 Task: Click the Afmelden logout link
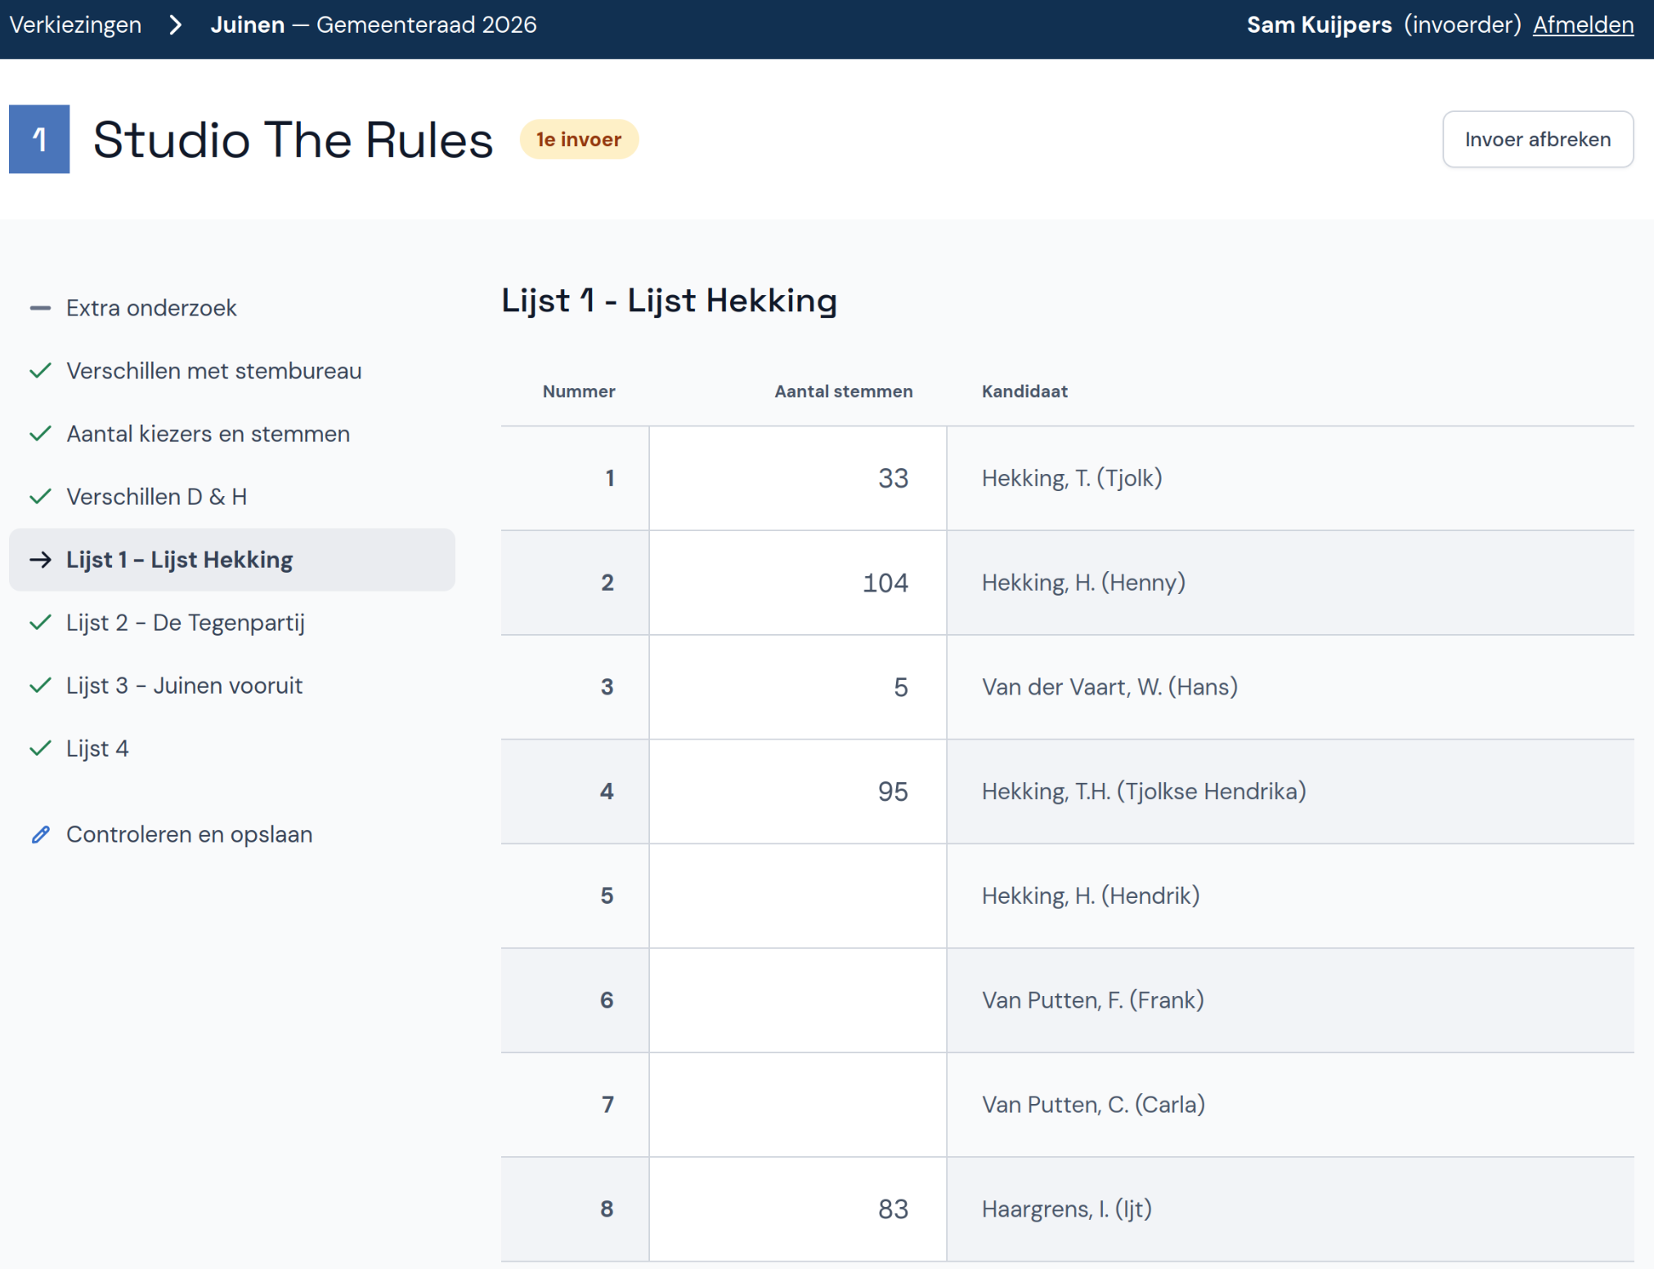(x=1582, y=25)
